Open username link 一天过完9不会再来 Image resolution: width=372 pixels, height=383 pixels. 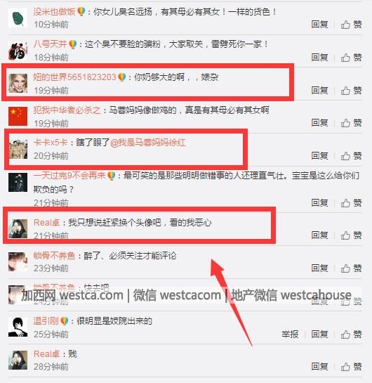[x=69, y=175]
